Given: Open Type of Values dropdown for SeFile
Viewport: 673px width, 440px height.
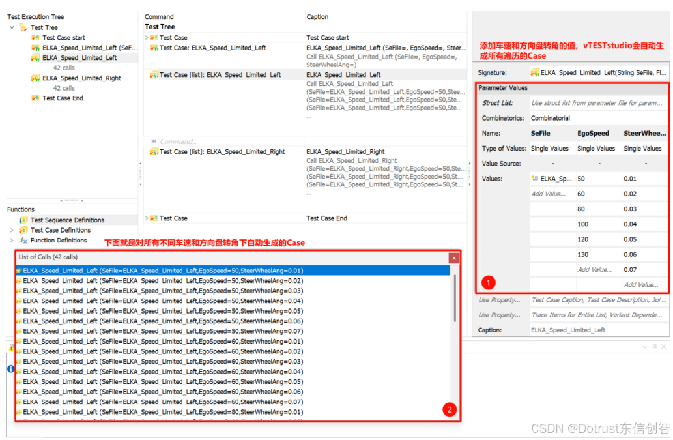Looking at the screenshot, I should 552,149.
